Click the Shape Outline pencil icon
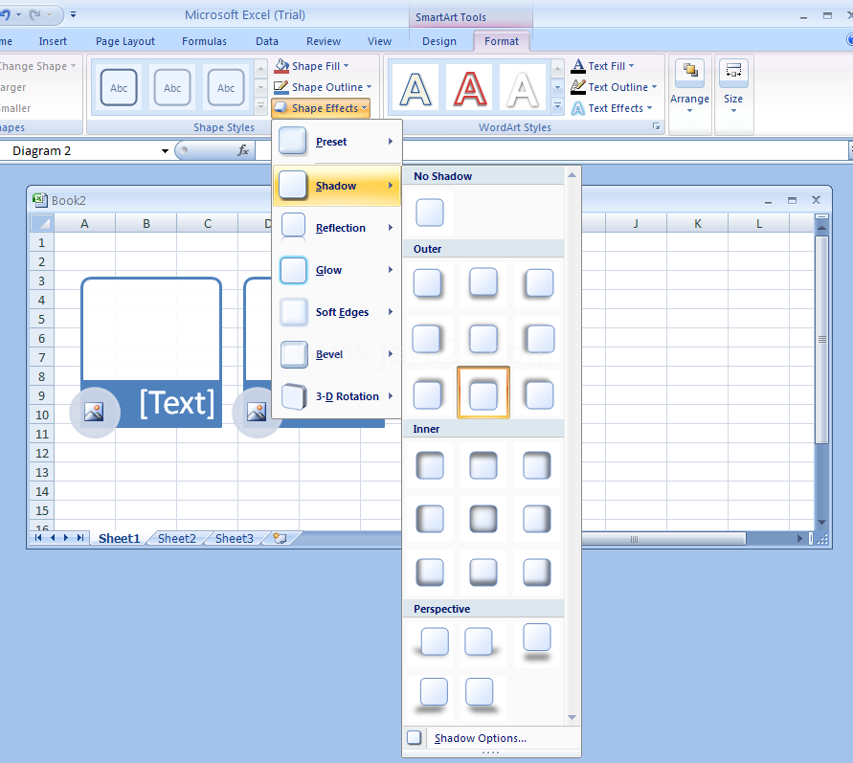 [x=281, y=87]
